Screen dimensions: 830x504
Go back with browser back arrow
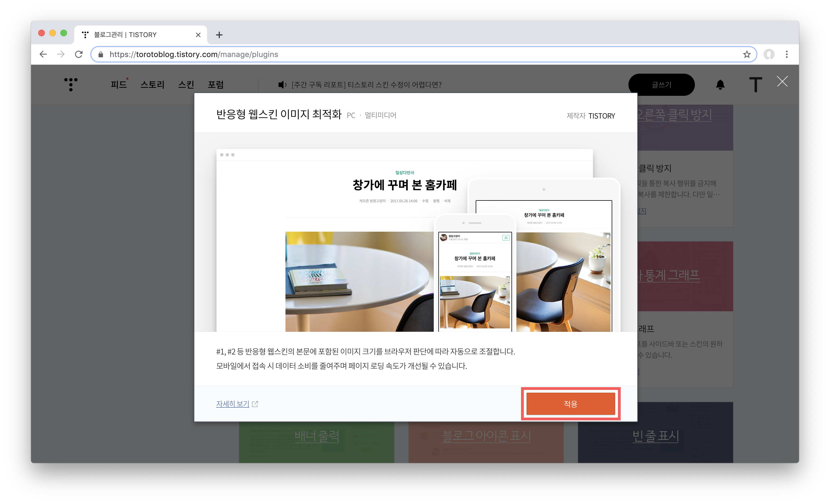click(43, 54)
